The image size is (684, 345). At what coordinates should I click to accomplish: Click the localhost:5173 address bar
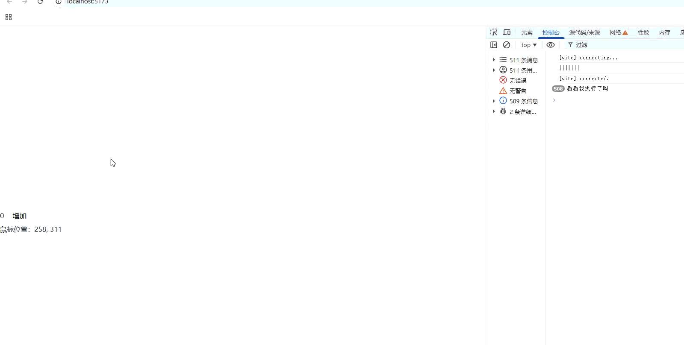click(88, 2)
